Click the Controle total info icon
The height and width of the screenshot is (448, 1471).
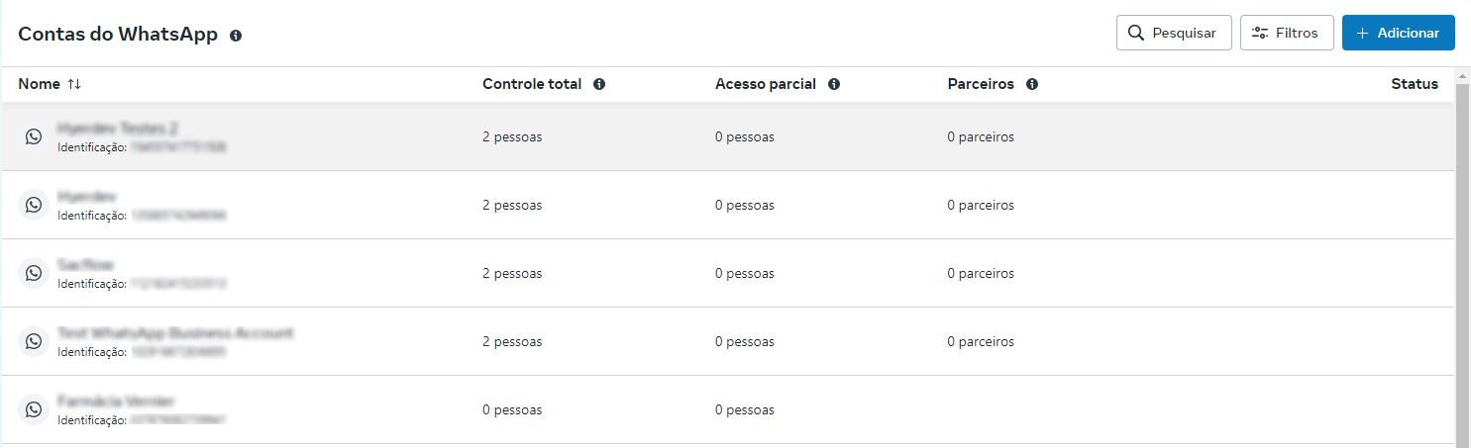pos(599,85)
